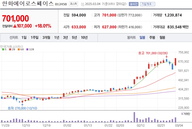Image resolution: width=192 pixels, height=129 pixels.
Task: Click the 한국거래소(KRX) label above chart
Action: pyautogui.click(x=12, y=47)
